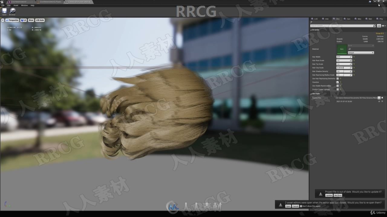Viewport: 387px width, 217px height.
Task: Click Update in project file notification
Action: pyautogui.click(x=329, y=195)
